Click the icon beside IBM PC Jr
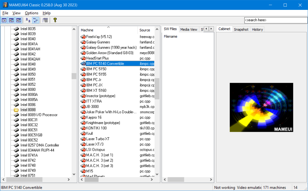 [83, 80]
